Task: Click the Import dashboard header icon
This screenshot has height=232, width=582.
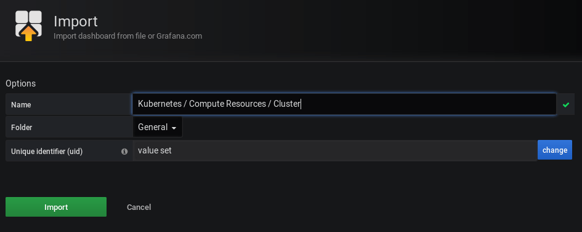Action: coord(28,26)
